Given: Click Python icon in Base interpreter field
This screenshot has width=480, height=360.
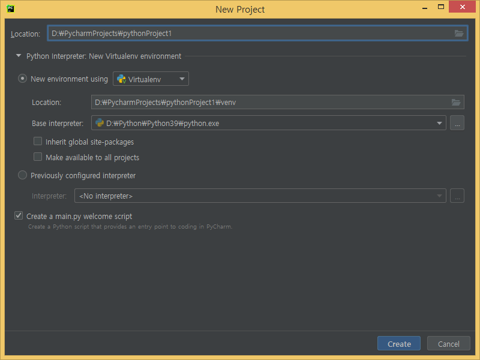Looking at the screenshot, I should [100, 123].
